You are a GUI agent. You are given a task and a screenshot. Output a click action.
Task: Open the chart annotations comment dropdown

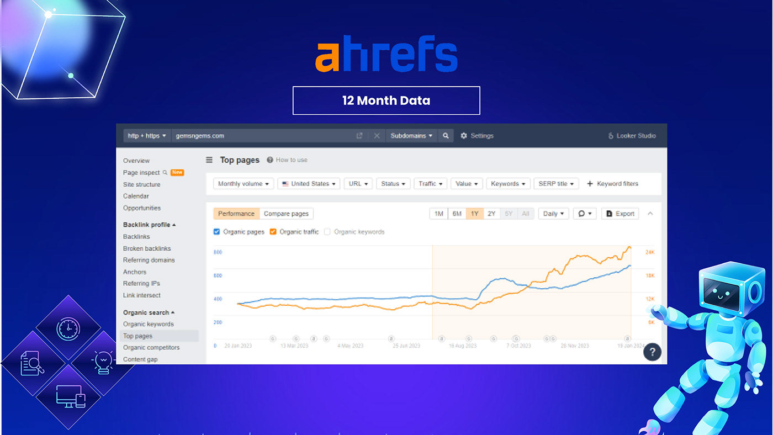click(x=585, y=214)
